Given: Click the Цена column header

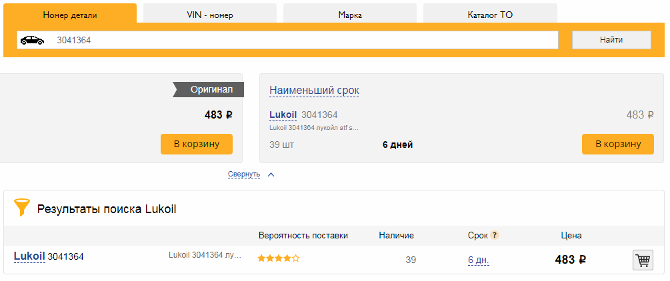Looking at the screenshot, I should pos(571,235).
